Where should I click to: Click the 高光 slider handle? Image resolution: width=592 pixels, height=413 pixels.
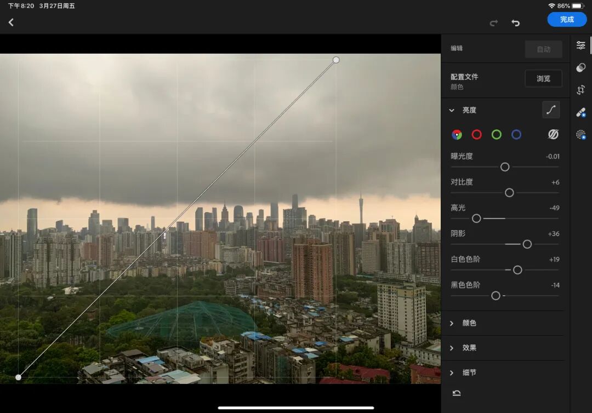(476, 219)
